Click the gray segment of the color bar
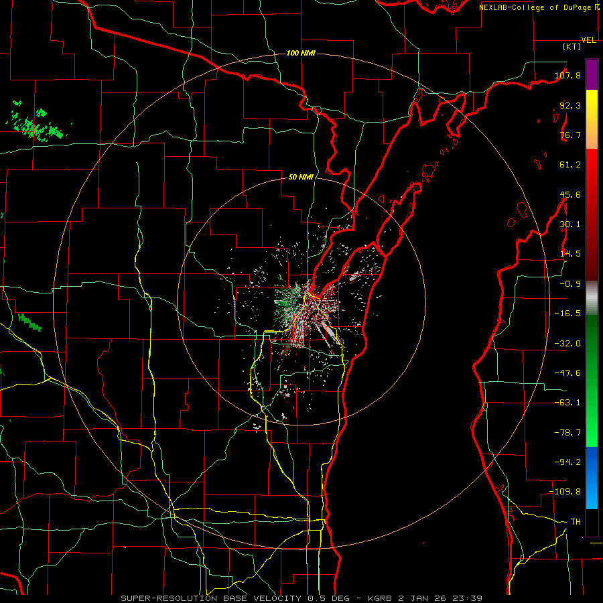 pyautogui.click(x=592, y=298)
